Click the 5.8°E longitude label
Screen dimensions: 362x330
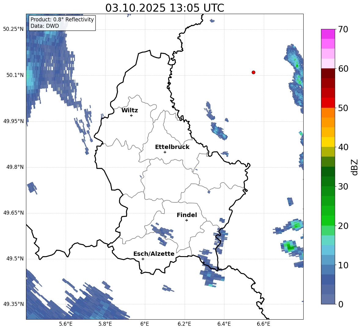click(105, 324)
